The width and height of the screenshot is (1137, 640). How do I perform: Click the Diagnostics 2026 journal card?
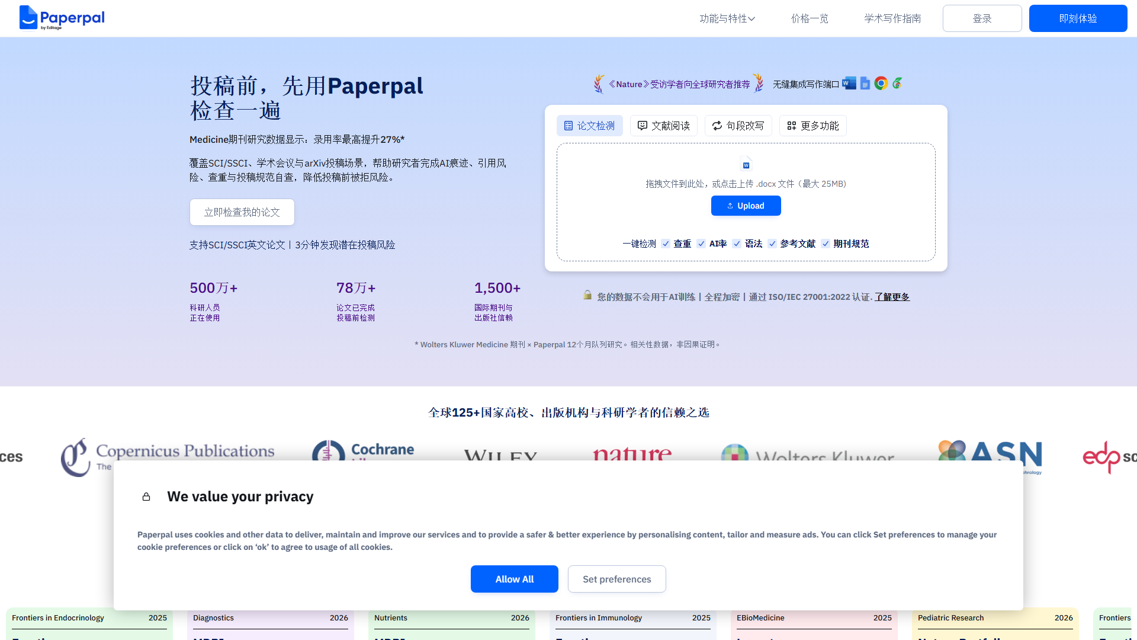[x=271, y=624]
